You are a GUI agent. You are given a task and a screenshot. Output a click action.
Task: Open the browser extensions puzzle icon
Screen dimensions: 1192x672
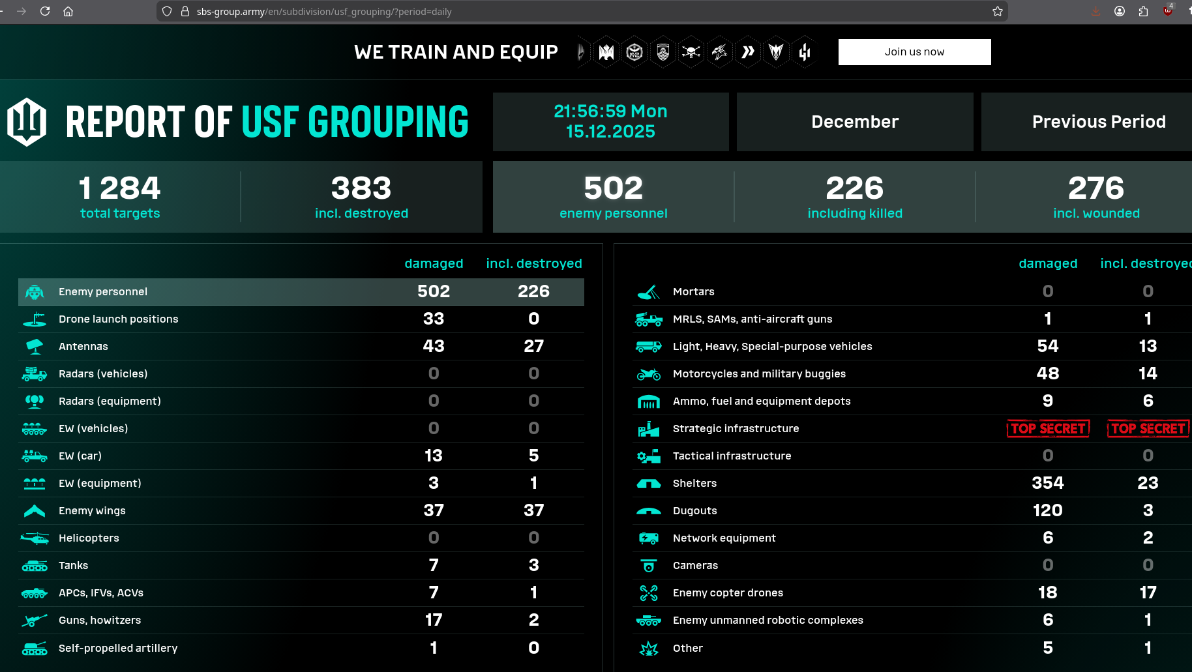[x=1143, y=11]
